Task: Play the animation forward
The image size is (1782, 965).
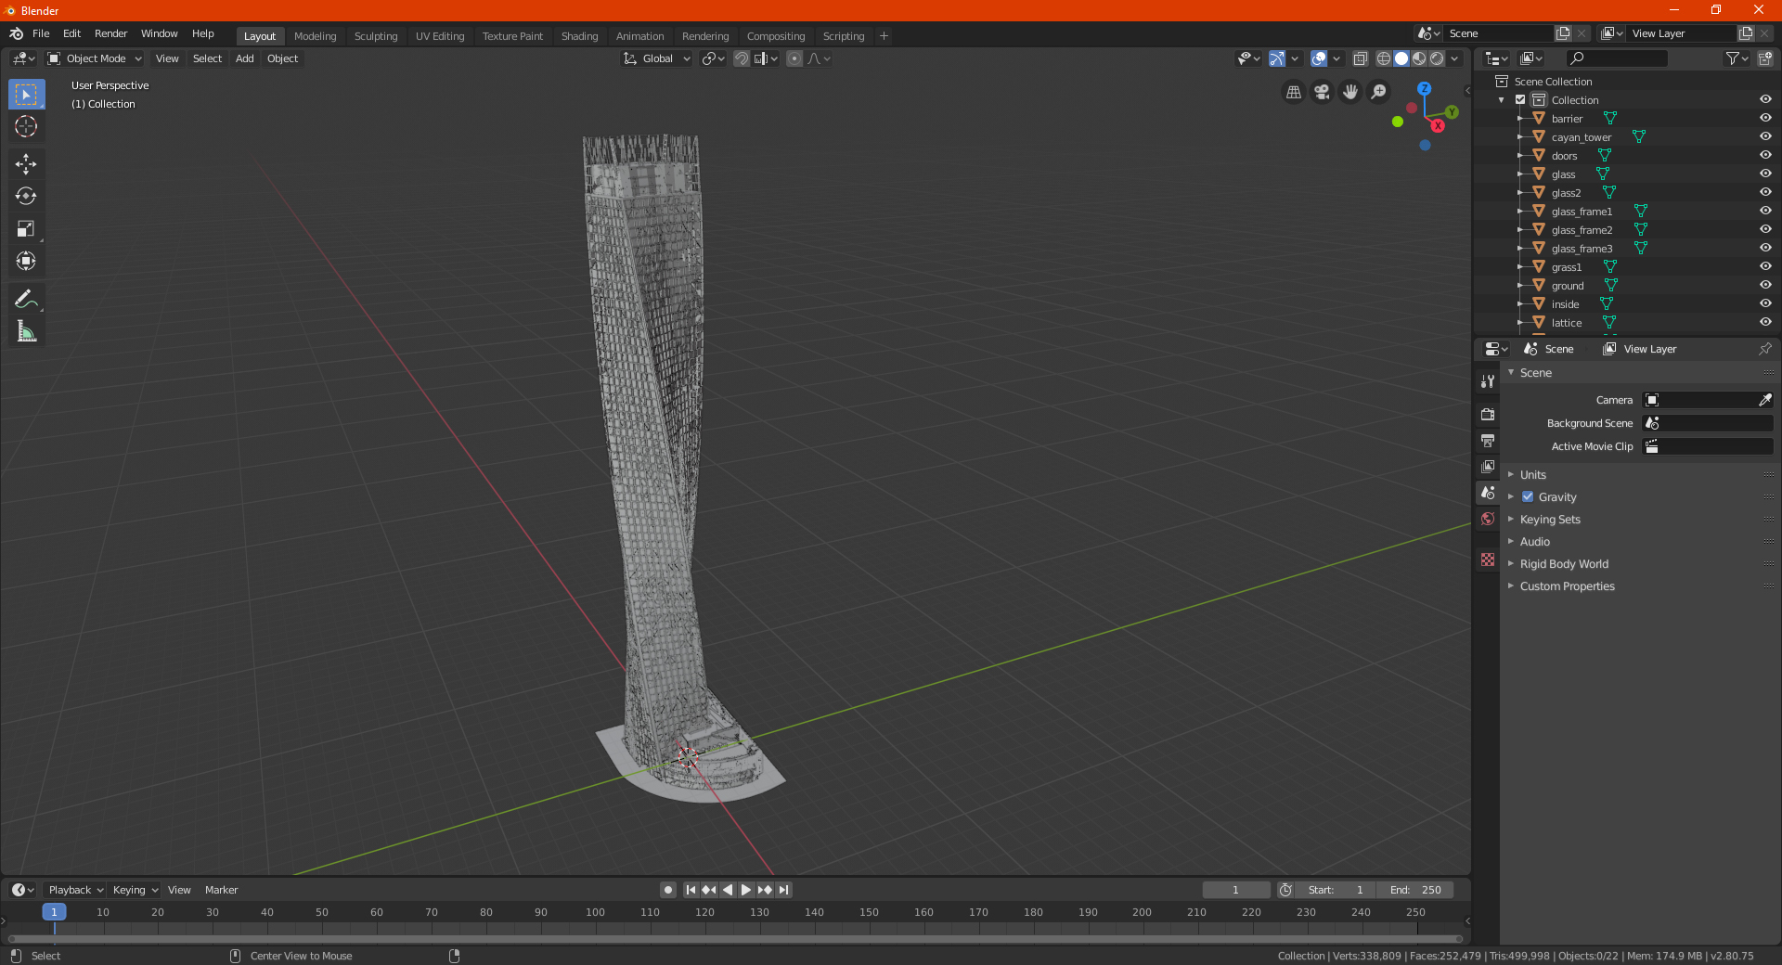Action: tap(746, 890)
